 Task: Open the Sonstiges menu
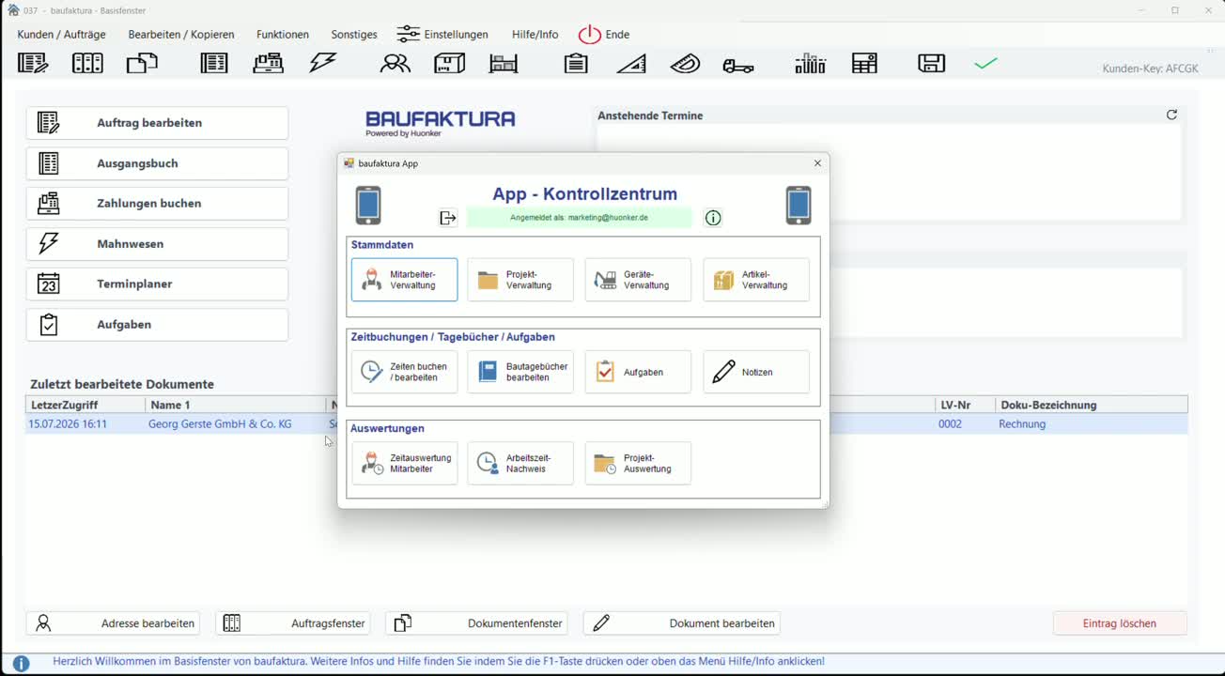354,35
